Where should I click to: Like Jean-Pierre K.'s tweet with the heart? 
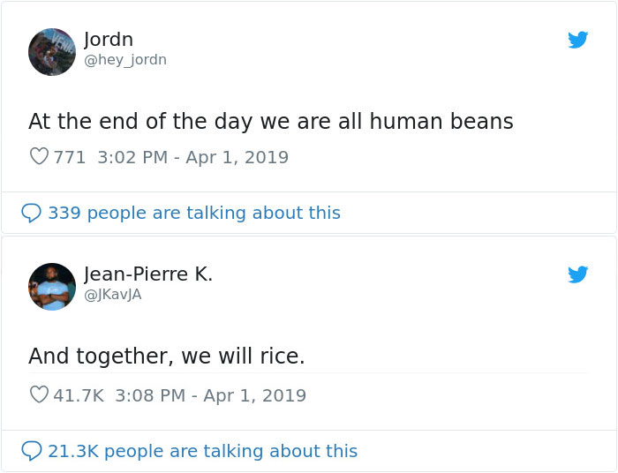[39, 395]
